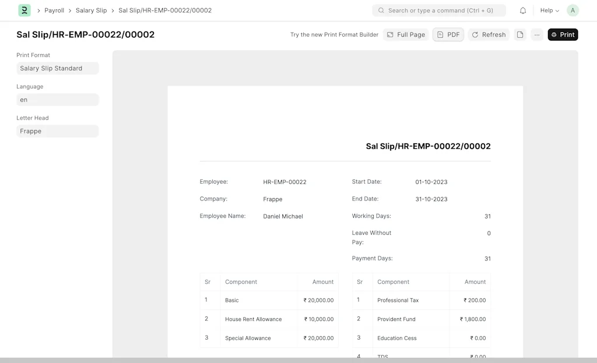Open the Salary Slip breadcrumb

91,10
